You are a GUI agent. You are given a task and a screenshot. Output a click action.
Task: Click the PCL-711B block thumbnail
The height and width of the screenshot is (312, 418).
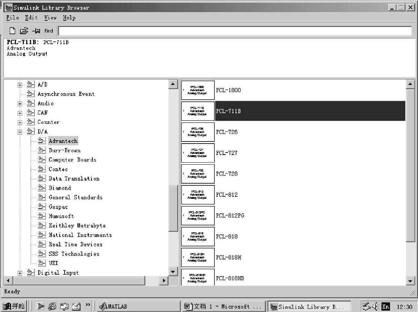tap(198, 111)
